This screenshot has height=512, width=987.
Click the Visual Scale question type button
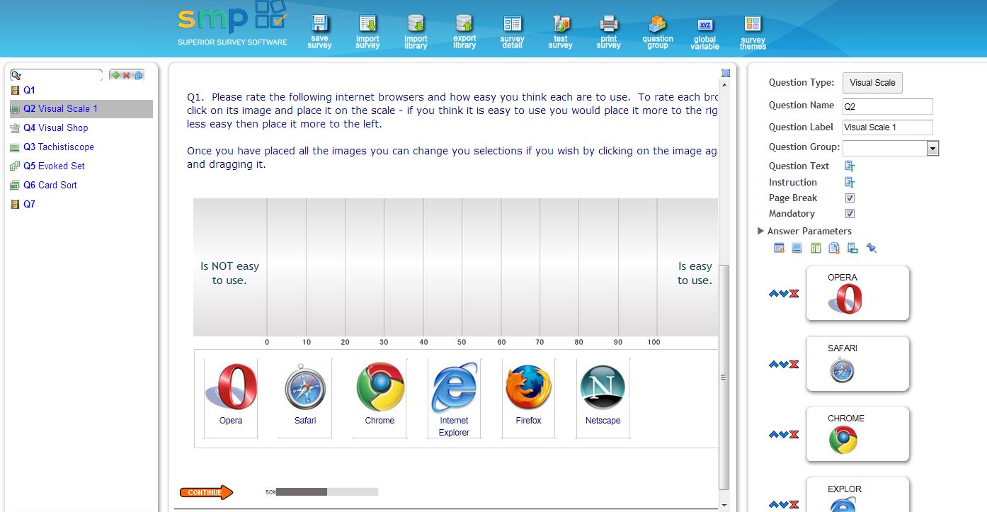[x=872, y=83]
